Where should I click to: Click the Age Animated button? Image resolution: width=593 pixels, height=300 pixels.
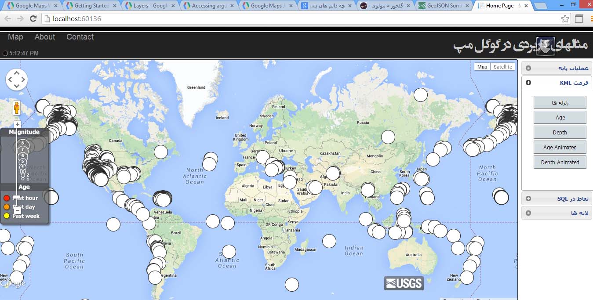(560, 147)
